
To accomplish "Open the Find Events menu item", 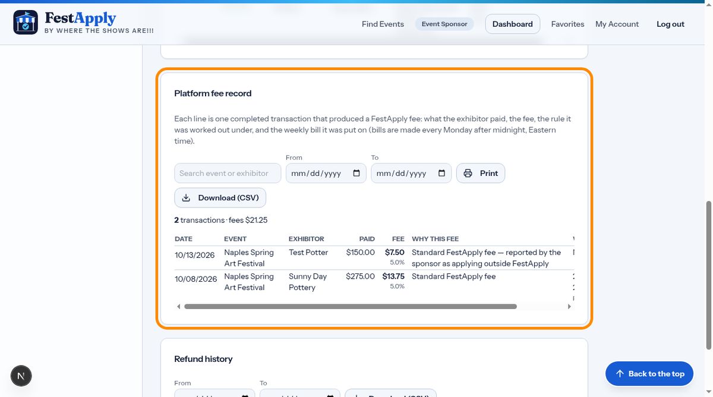I will pyautogui.click(x=383, y=24).
